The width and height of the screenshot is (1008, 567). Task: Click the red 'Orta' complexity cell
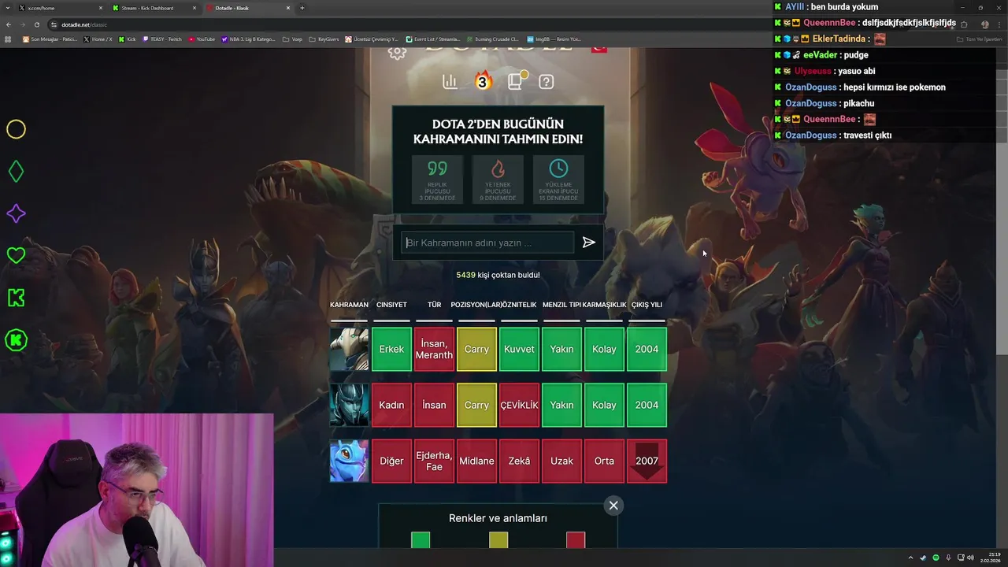(604, 461)
